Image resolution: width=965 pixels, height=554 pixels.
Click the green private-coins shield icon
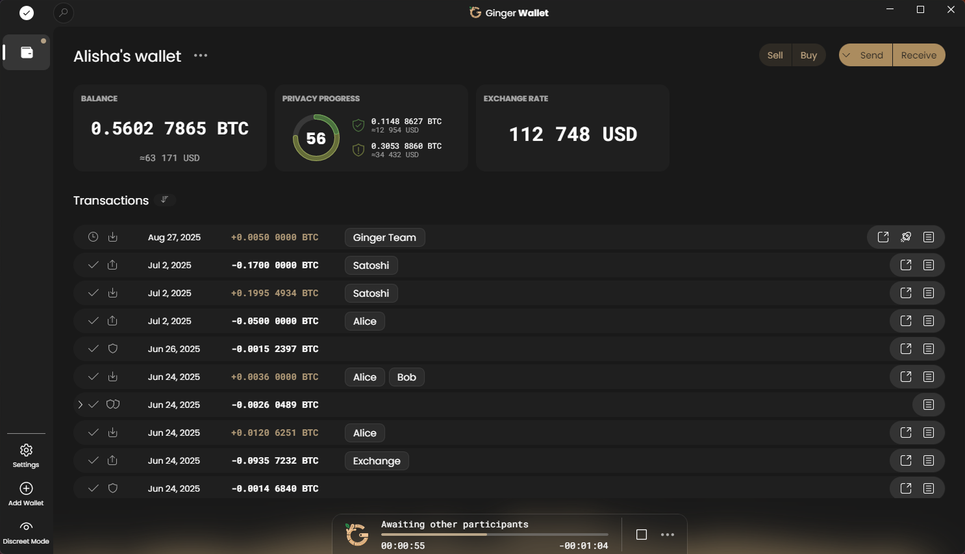(358, 125)
